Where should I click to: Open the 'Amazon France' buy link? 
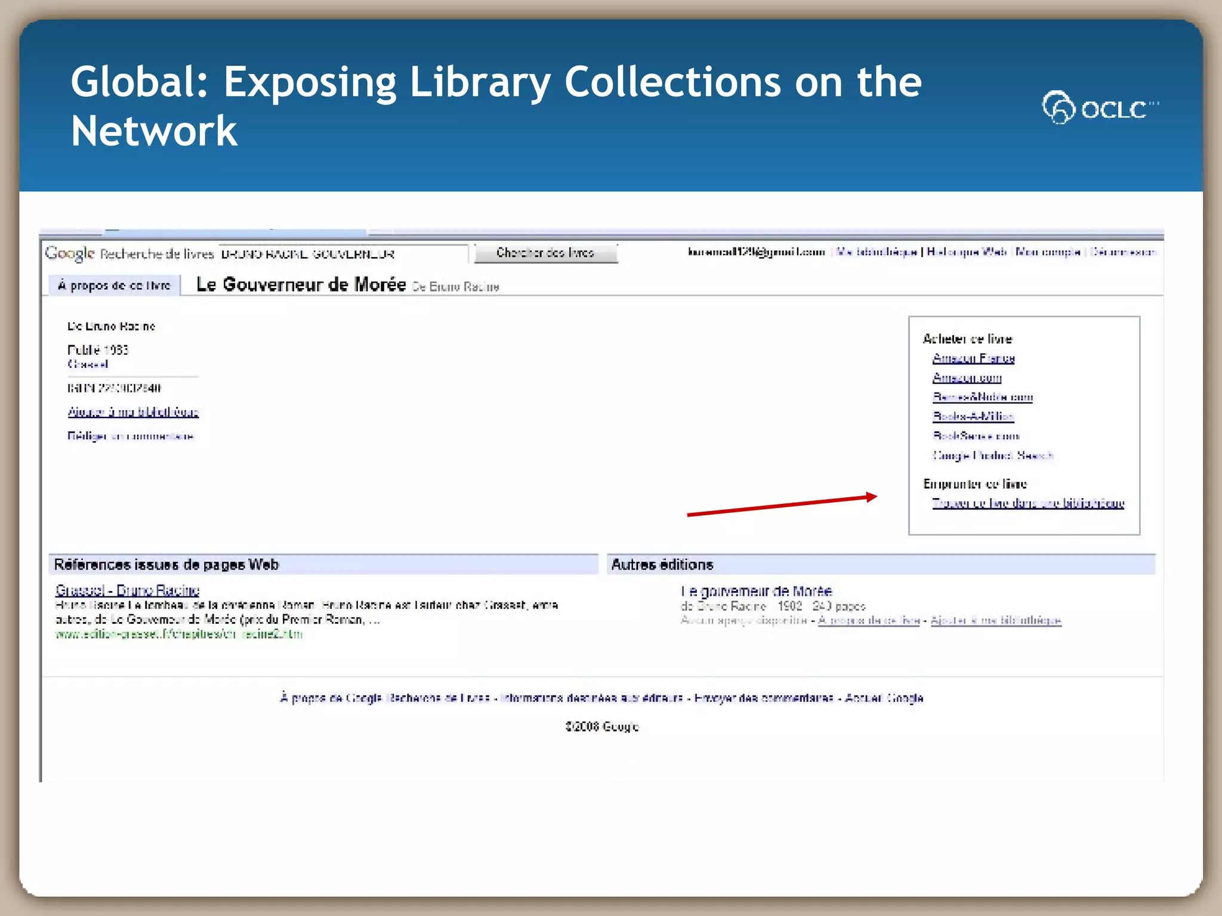(973, 358)
